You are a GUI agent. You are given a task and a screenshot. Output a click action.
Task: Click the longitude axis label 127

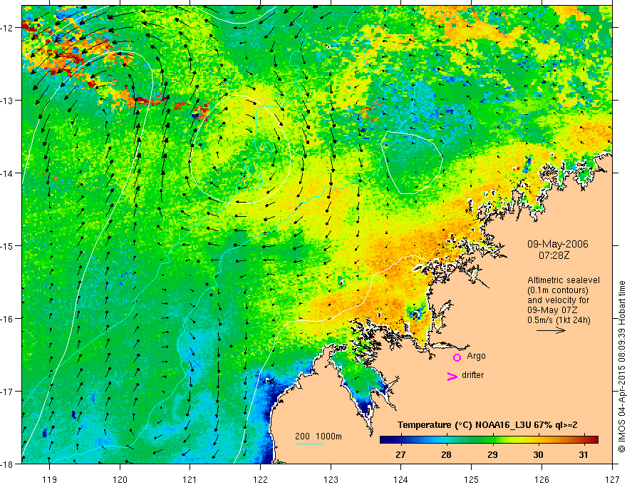612,479
